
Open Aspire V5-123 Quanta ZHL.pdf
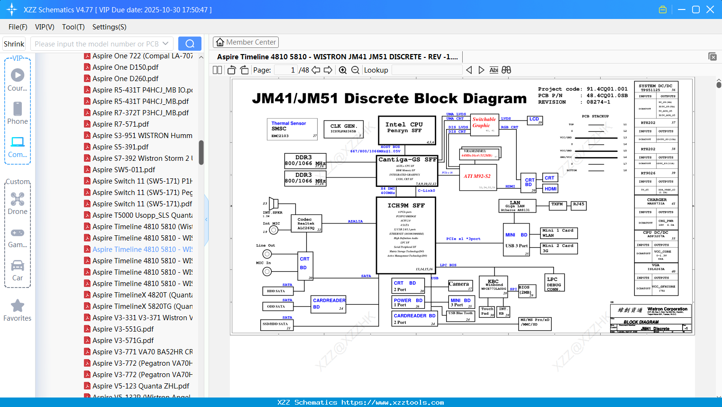click(141, 386)
